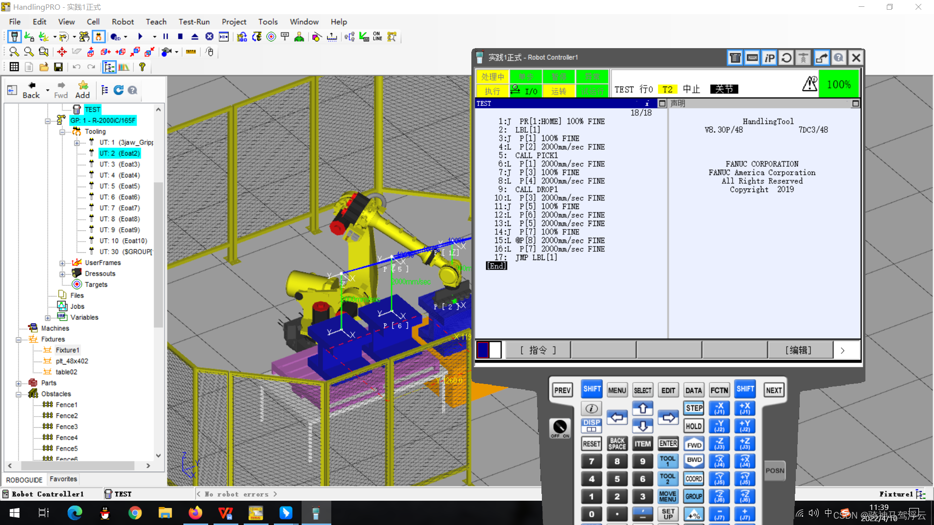
Task: Toggle the COORD key on pendant
Action: 694,479
